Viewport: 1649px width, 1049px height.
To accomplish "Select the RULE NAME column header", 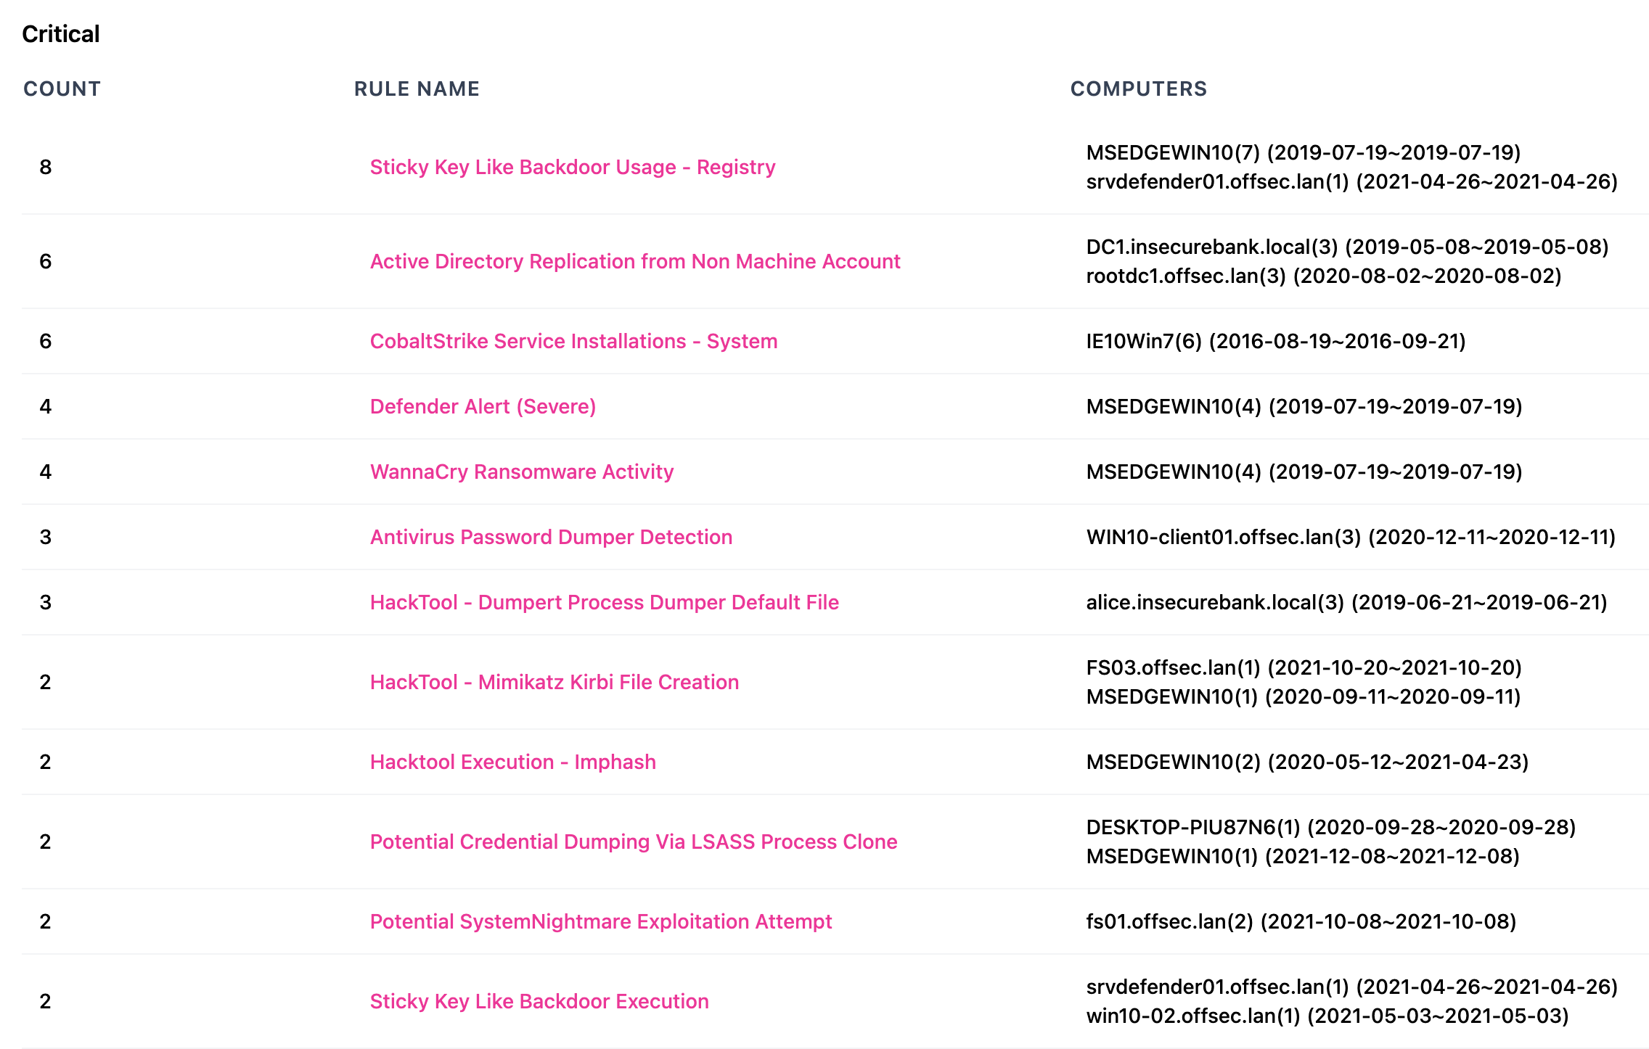I will point(417,88).
